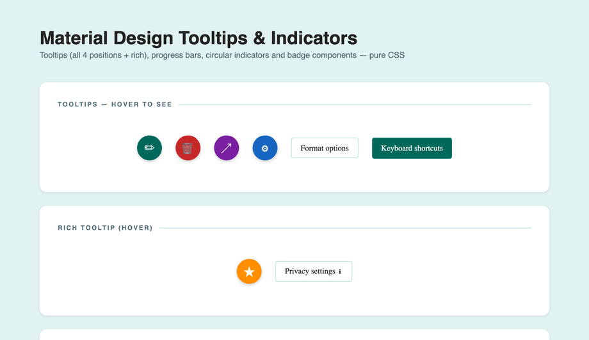Click the Format options button
Screen dimensions: 589x340
[325, 148]
